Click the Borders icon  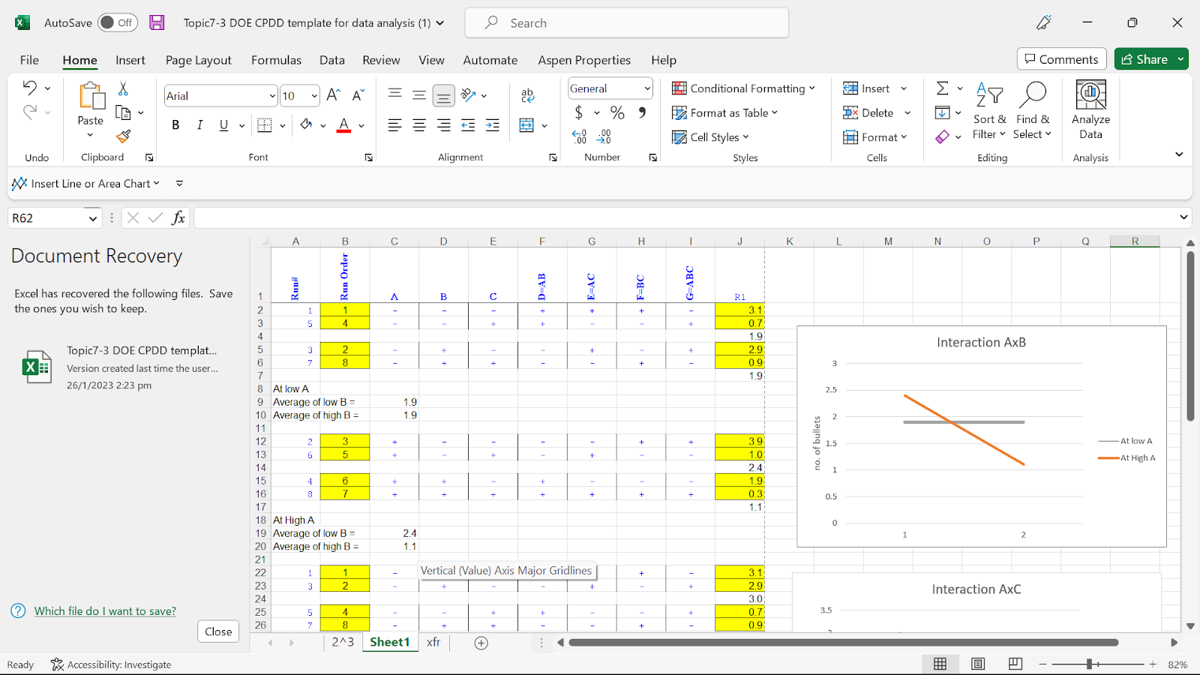[x=264, y=125]
